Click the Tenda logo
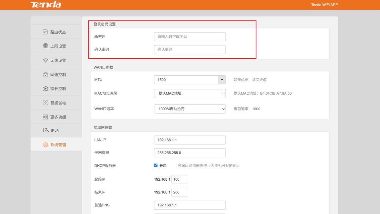 coord(45,5)
